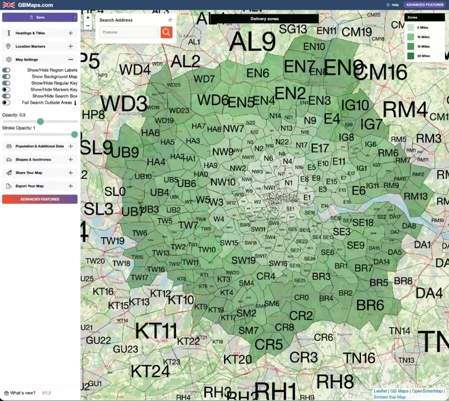Viewport: 449px width, 401px height.
Task: Click the Population & Additional Data label
Action: pyautogui.click(x=40, y=146)
